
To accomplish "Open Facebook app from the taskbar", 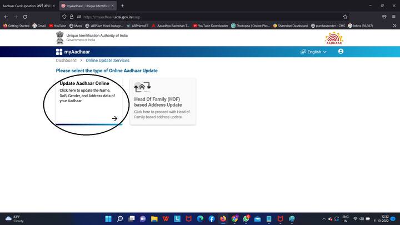I will point(212,219).
